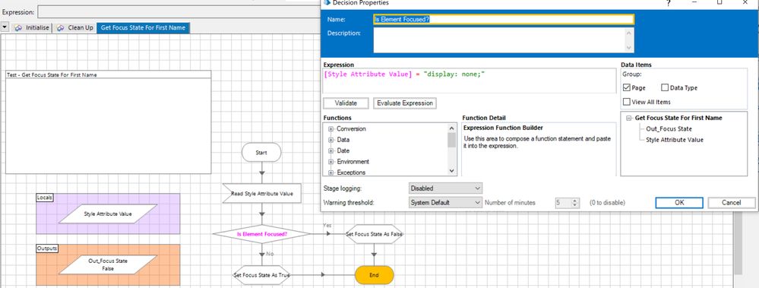Screen dimensions: 759x288
Task: Click the Initialise tab icon
Action: [18, 27]
